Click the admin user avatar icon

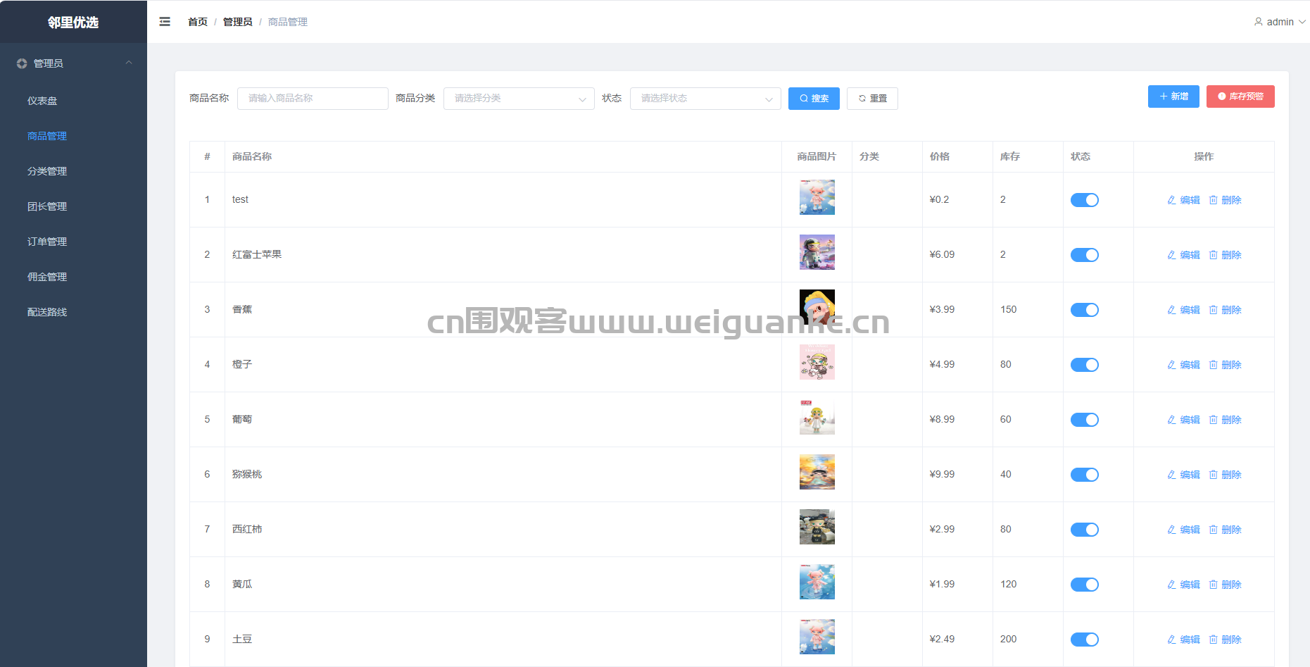[1258, 22]
